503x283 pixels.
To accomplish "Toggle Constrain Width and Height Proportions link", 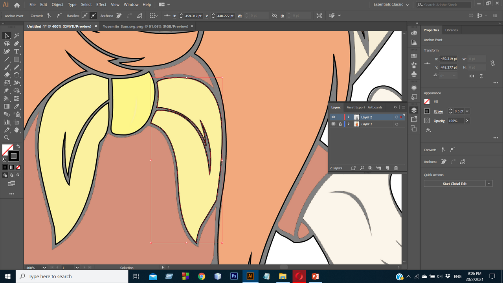I will (x=492, y=63).
